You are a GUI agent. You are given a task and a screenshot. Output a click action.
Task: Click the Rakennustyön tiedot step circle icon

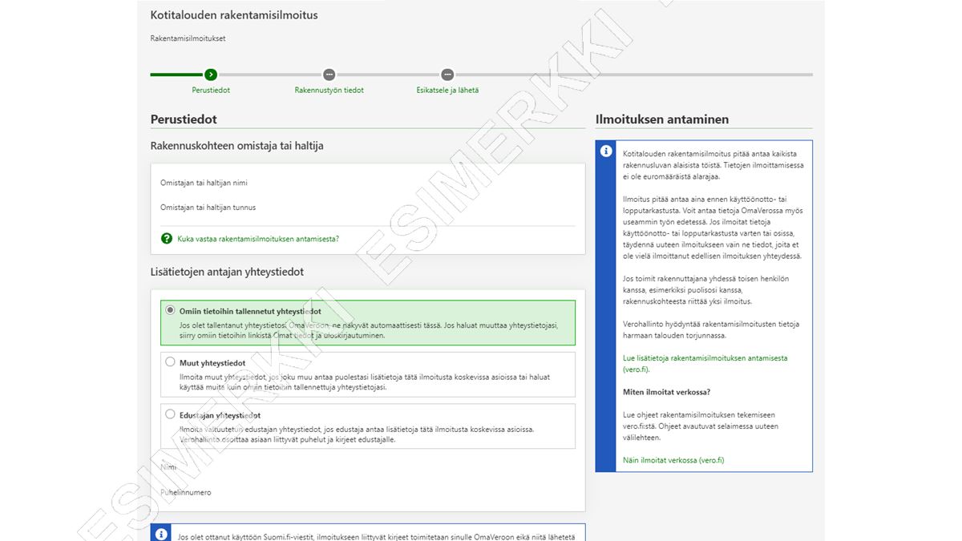(329, 75)
